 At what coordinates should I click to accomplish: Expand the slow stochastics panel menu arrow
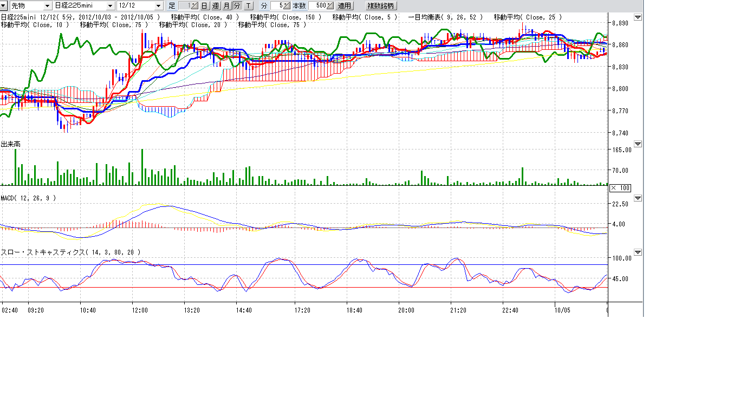[x=638, y=252]
